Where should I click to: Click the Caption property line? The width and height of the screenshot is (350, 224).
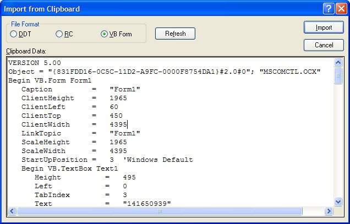click(81, 89)
